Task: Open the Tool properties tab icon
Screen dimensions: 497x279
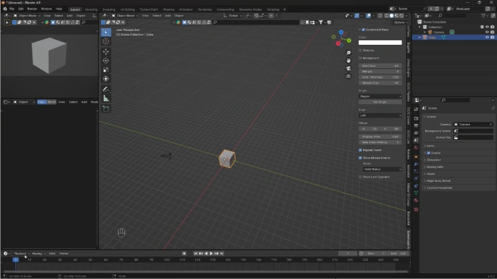Action: tap(416, 109)
